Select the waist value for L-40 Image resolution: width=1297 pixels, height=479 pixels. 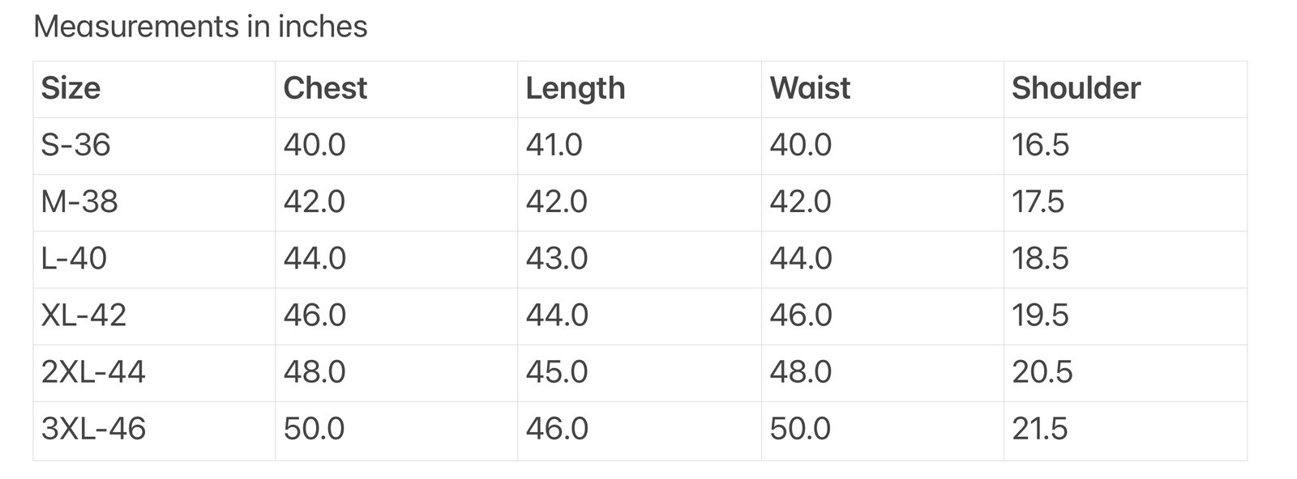click(801, 258)
